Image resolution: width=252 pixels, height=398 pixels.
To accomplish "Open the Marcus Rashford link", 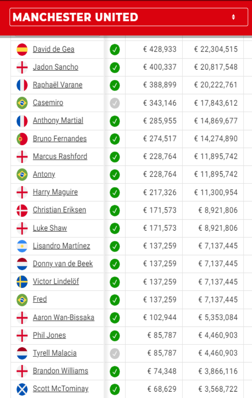I will click(60, 156).
